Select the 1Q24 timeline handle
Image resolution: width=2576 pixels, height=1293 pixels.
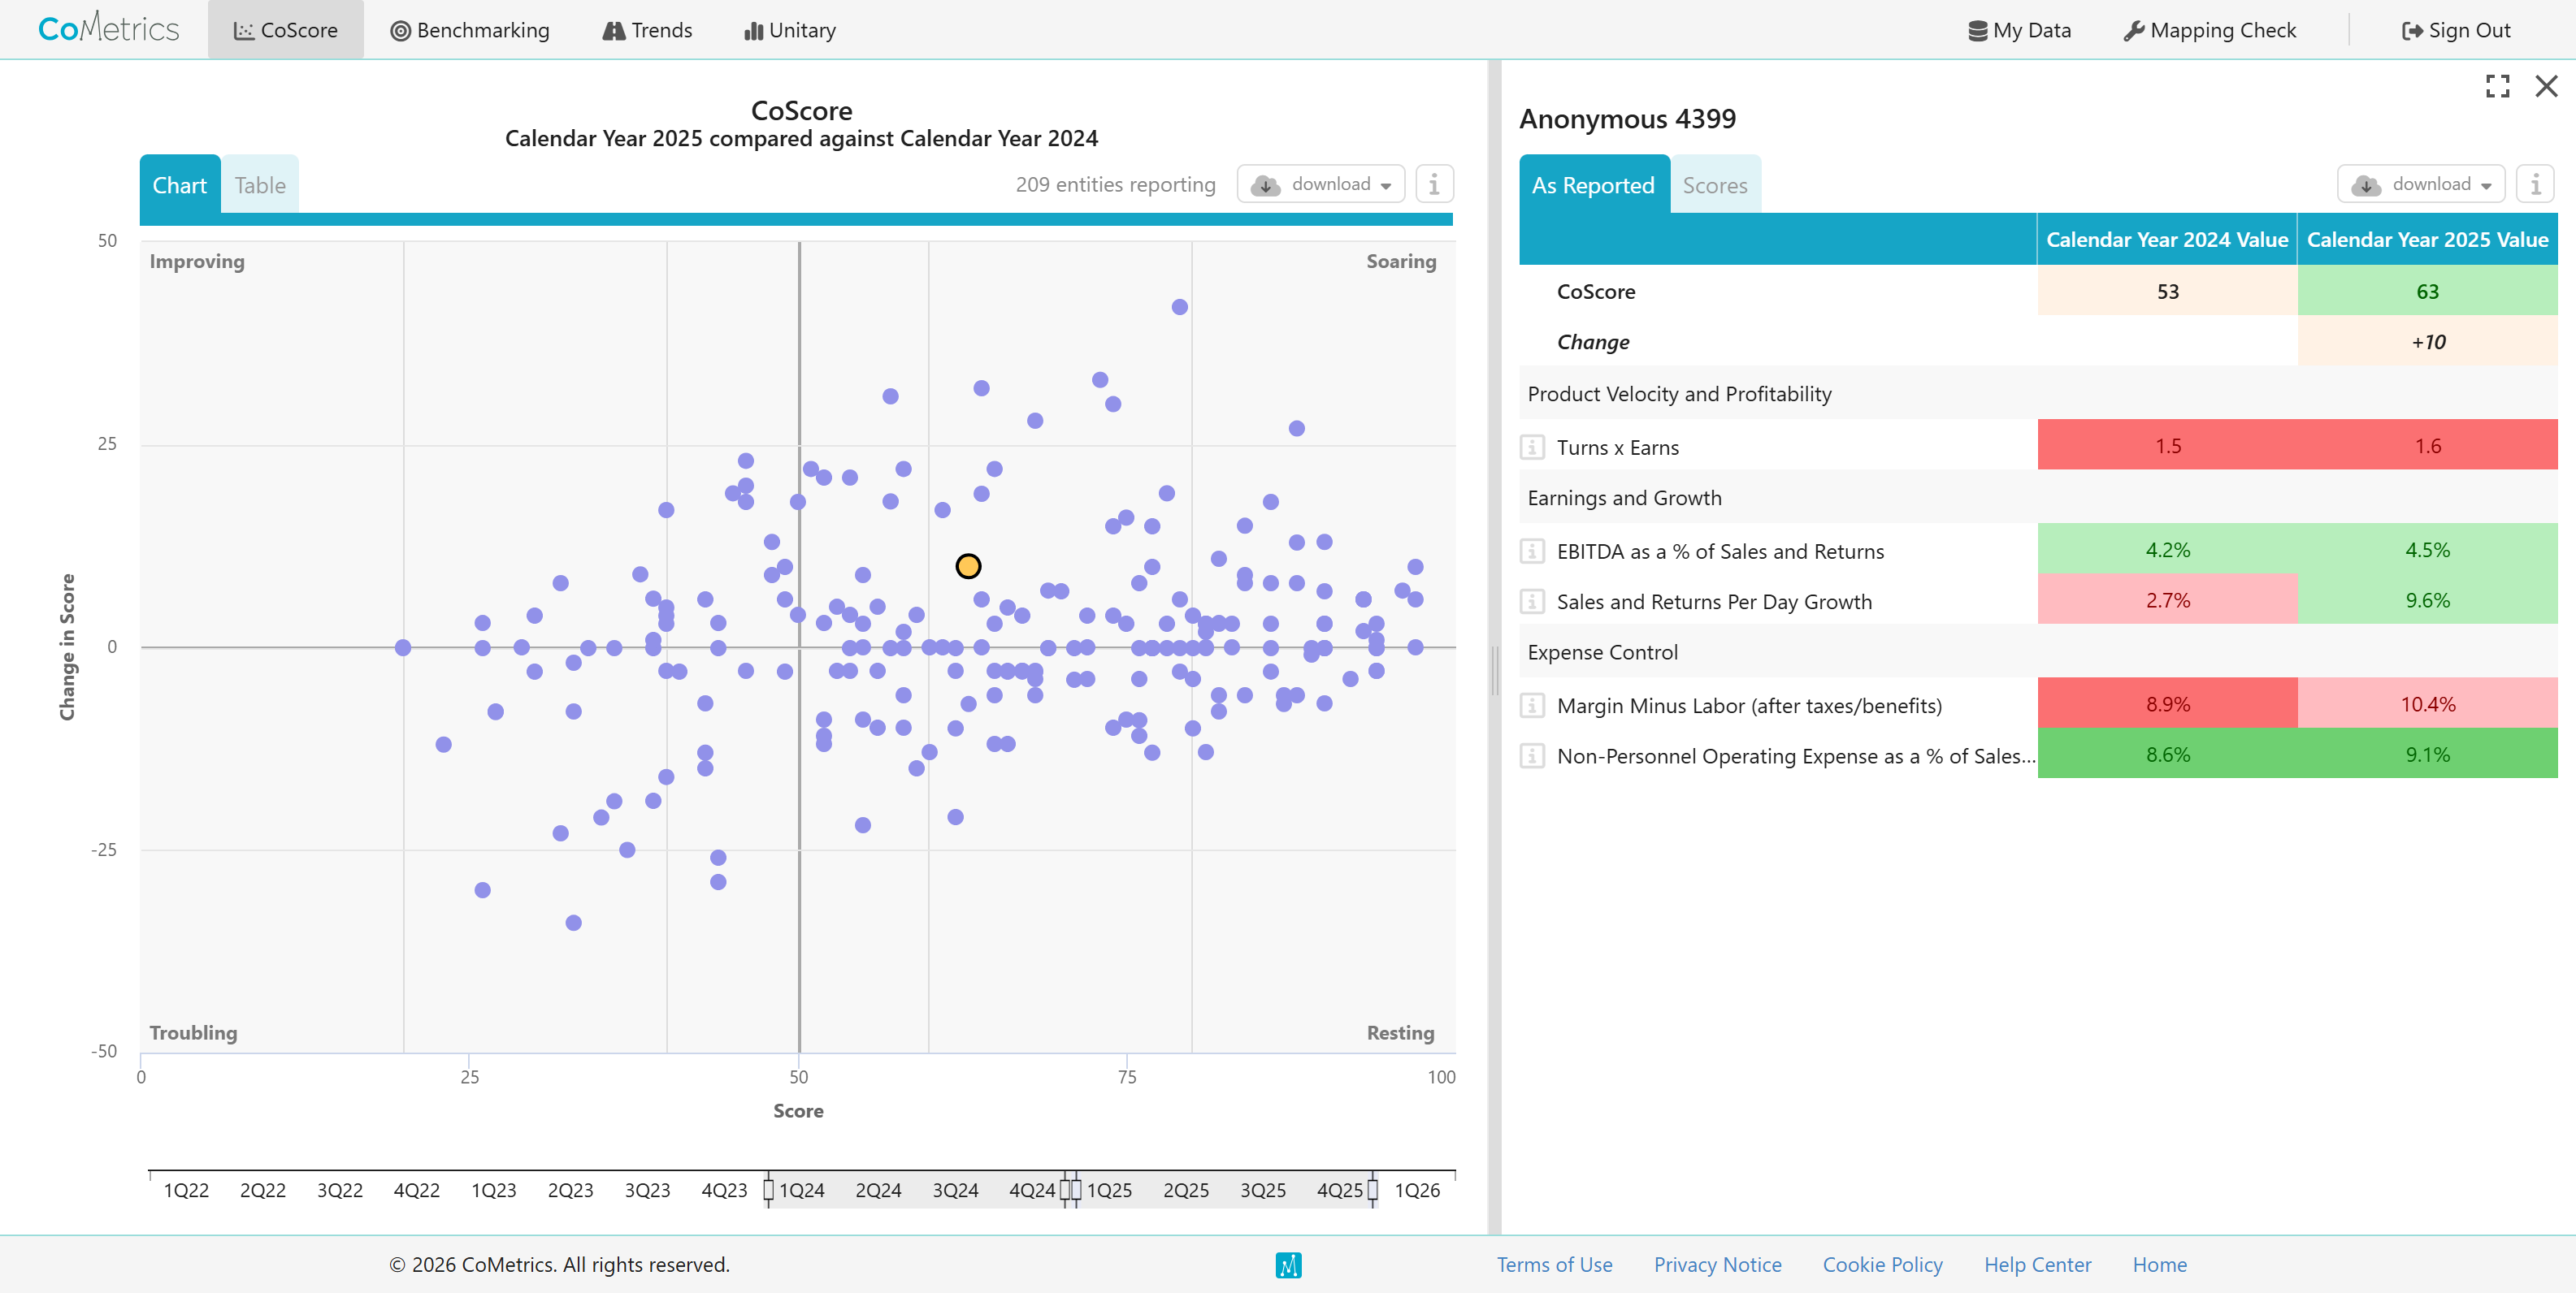click(768, 1189)
